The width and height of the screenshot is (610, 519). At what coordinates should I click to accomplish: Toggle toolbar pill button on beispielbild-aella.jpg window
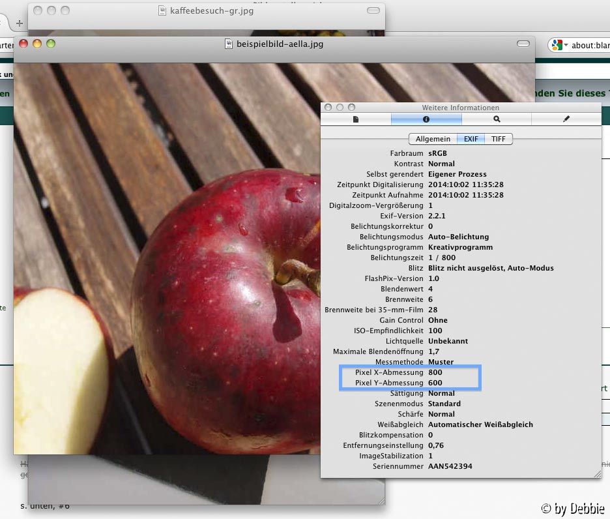pyautogui.click(x=523, y=44)
